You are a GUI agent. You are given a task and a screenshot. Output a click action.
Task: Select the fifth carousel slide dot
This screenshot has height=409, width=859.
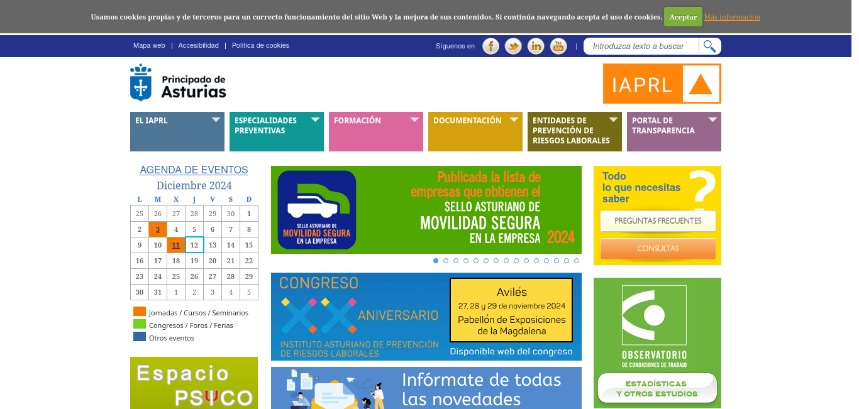pyautogui.click(x=476, y=261)
